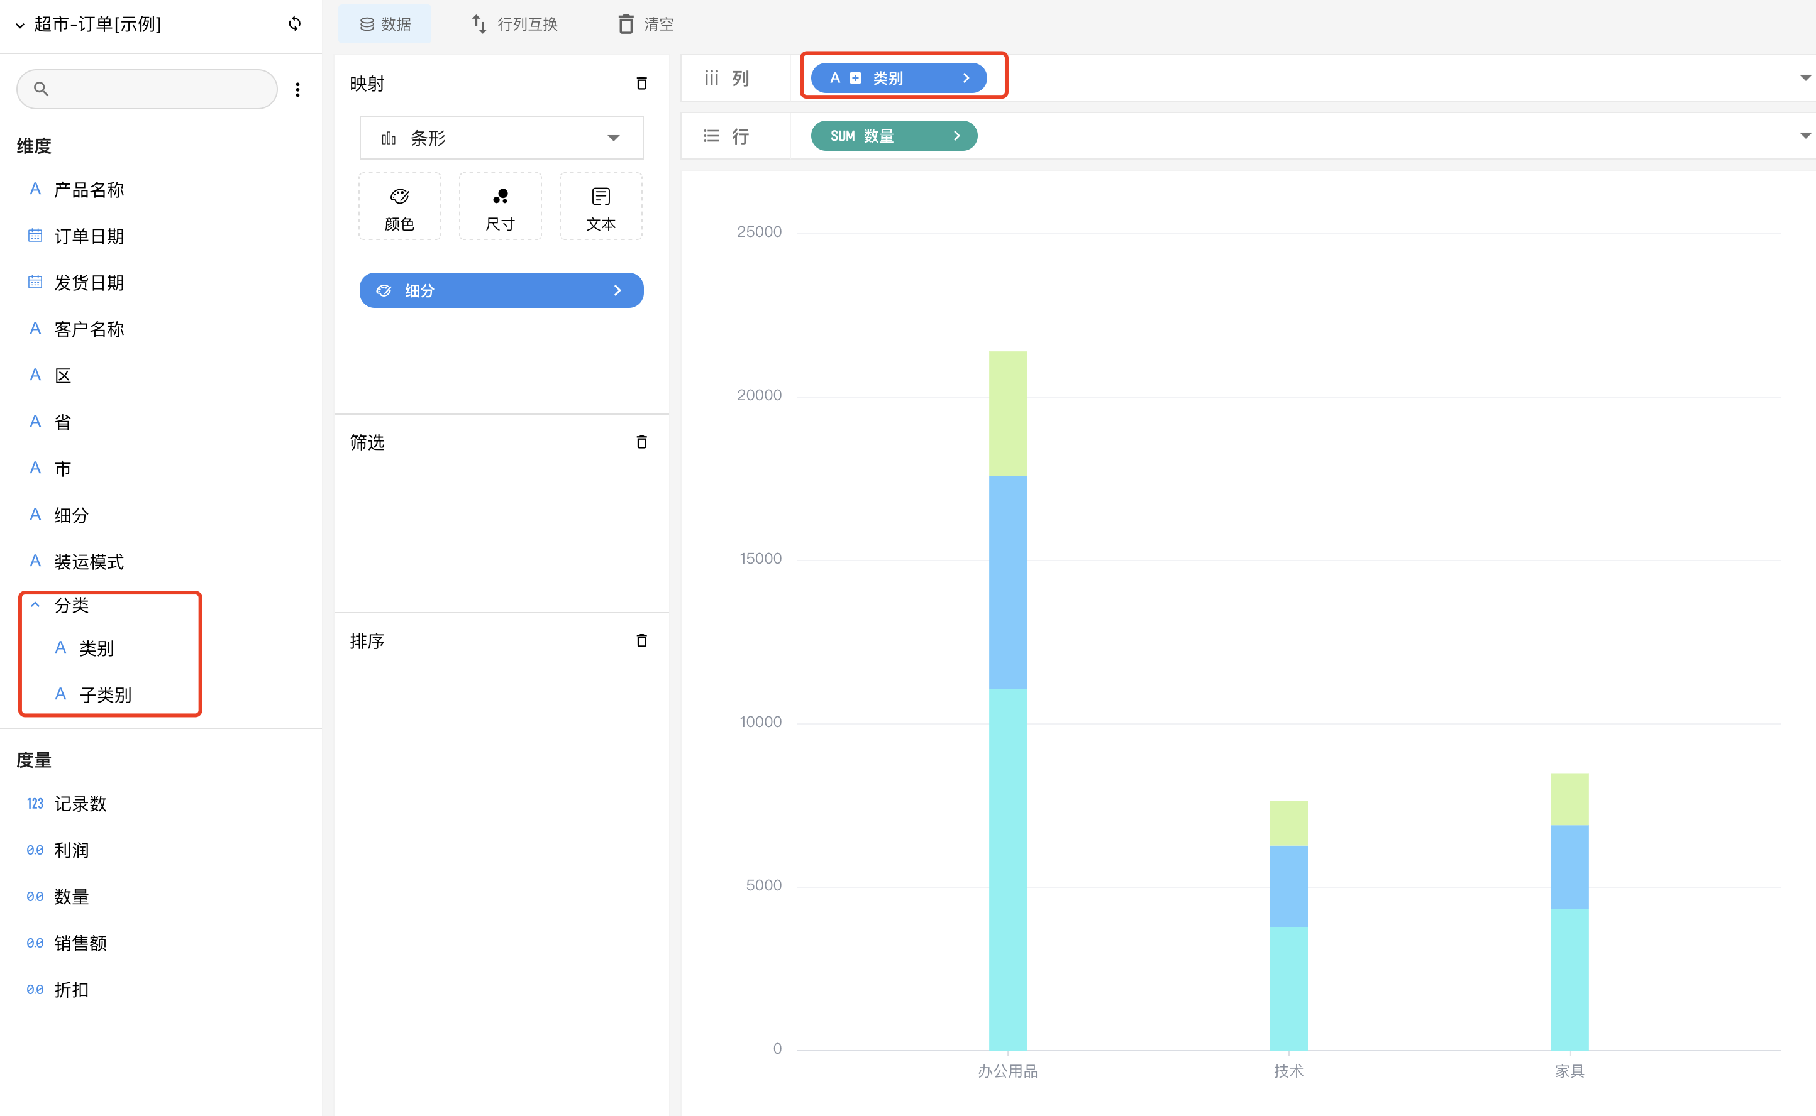Select the 产品名称 dimension

click(x=89, y=190)
